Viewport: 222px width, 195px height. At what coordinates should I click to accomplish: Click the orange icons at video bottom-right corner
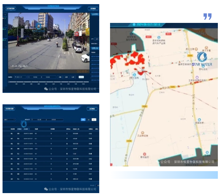82,71
